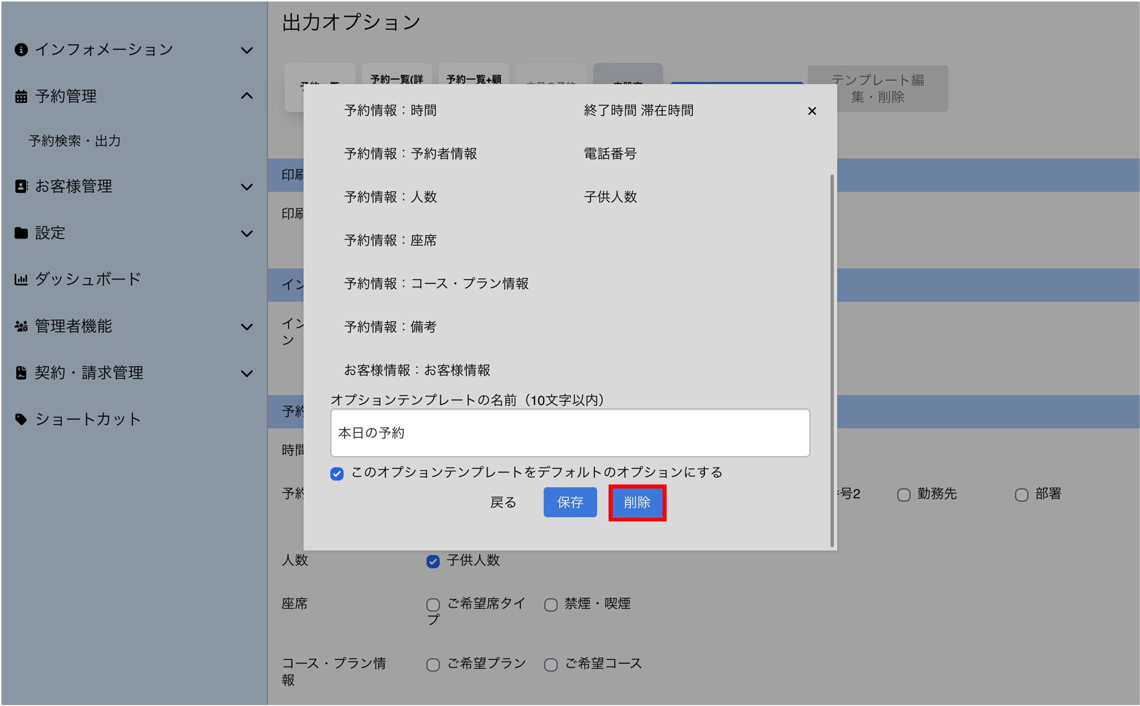Screen dimensions: 1140x706
Task: Open the ショートカット menu item
Action: tap(88, 419)
